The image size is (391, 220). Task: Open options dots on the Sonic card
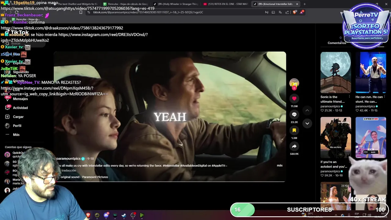349,97
